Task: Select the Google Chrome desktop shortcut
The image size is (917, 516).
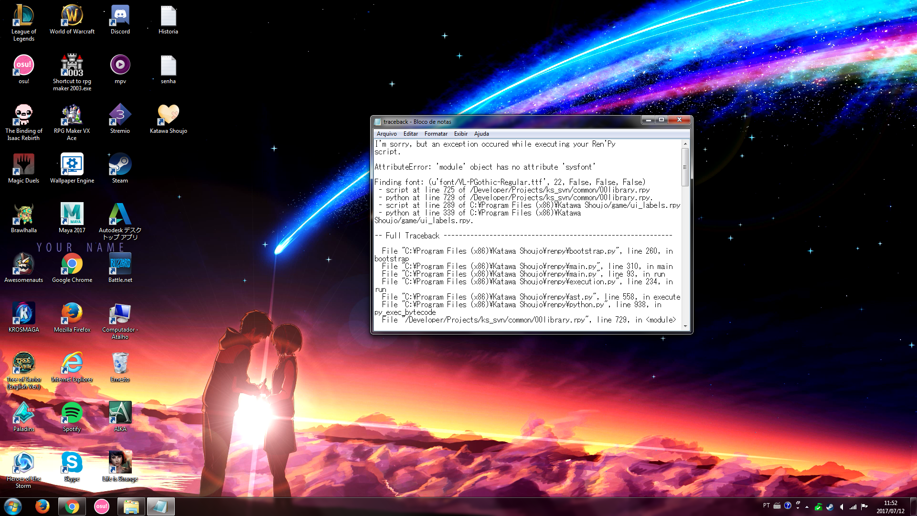Action: [72, 268]
